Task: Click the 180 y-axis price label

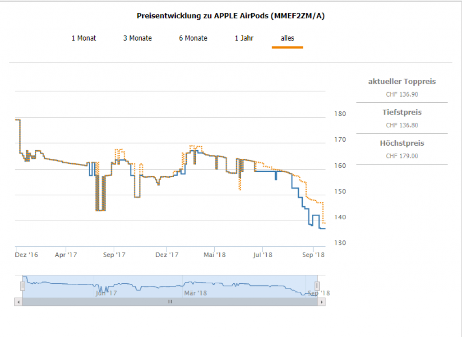Action: coord(339,114)
